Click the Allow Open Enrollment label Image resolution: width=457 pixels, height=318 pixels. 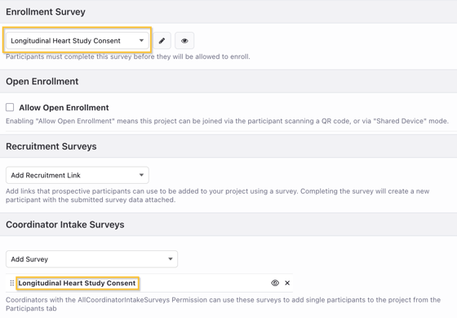pos(64,107)
